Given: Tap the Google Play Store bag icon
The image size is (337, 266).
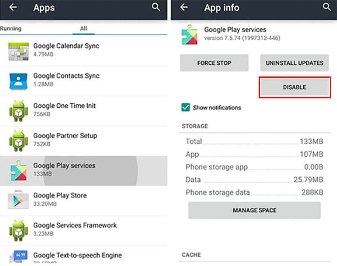Looking at the screenshot, I should [18, 200].
